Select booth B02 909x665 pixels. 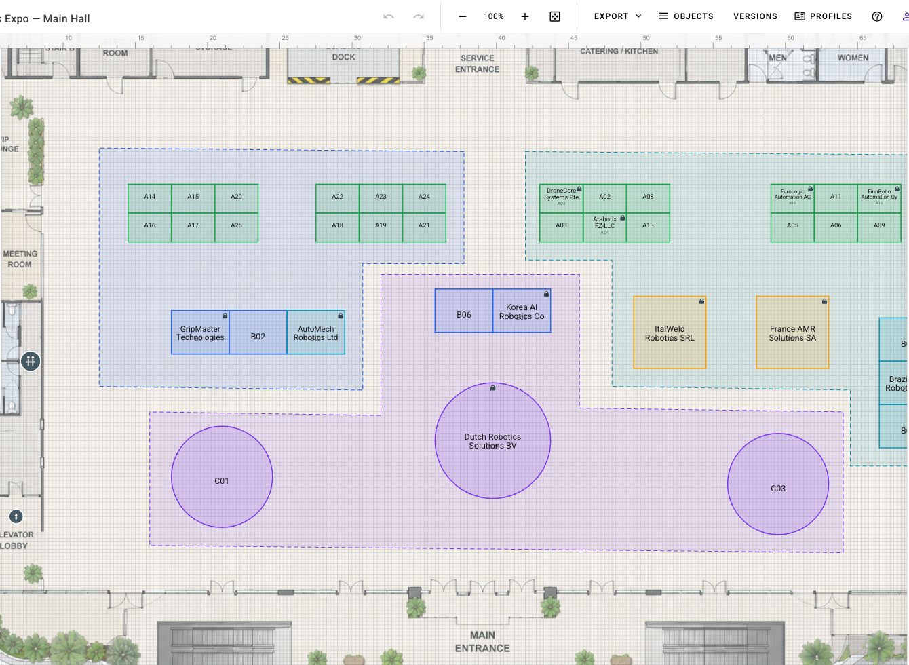[258, 332]
